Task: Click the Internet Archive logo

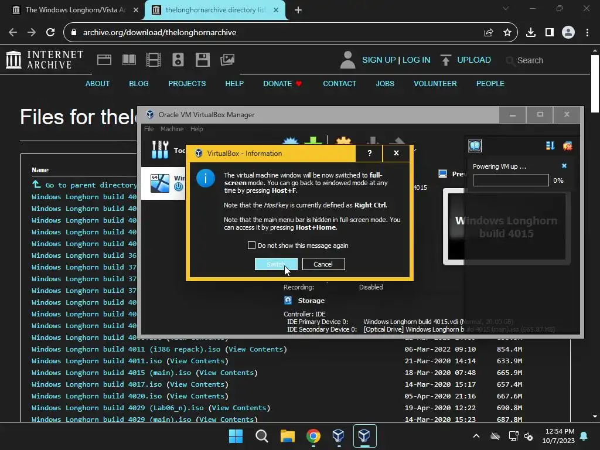Action: (45, 60)
